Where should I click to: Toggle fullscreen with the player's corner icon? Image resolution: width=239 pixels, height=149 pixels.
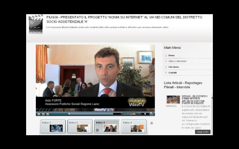(151, 114)
